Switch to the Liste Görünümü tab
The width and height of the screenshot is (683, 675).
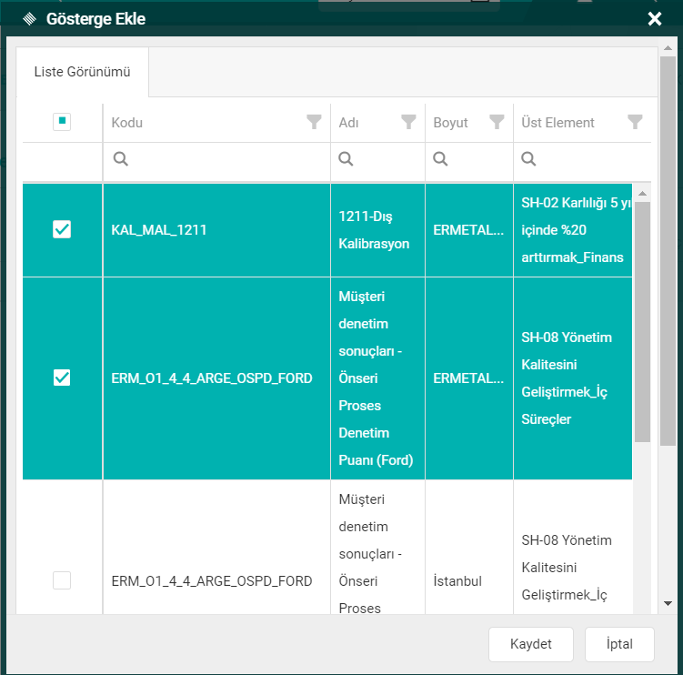pyautogui.click(x=82, y=71)
